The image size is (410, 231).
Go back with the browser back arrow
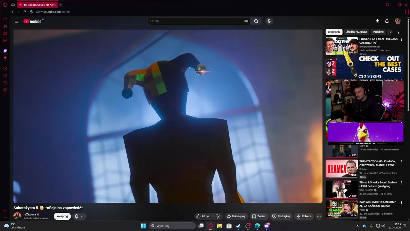pos(13,12)
